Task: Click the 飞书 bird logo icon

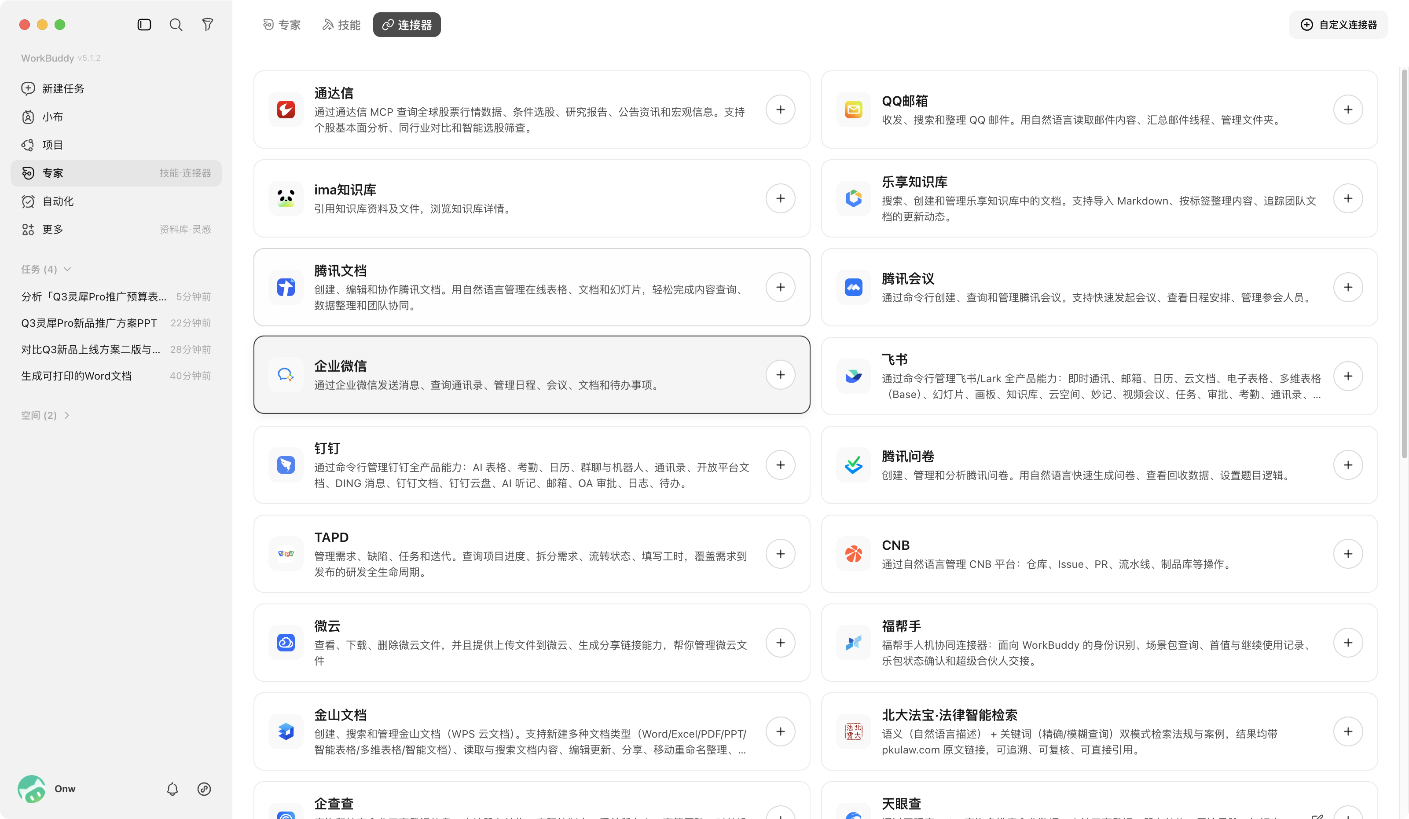Action: (853, 376)
